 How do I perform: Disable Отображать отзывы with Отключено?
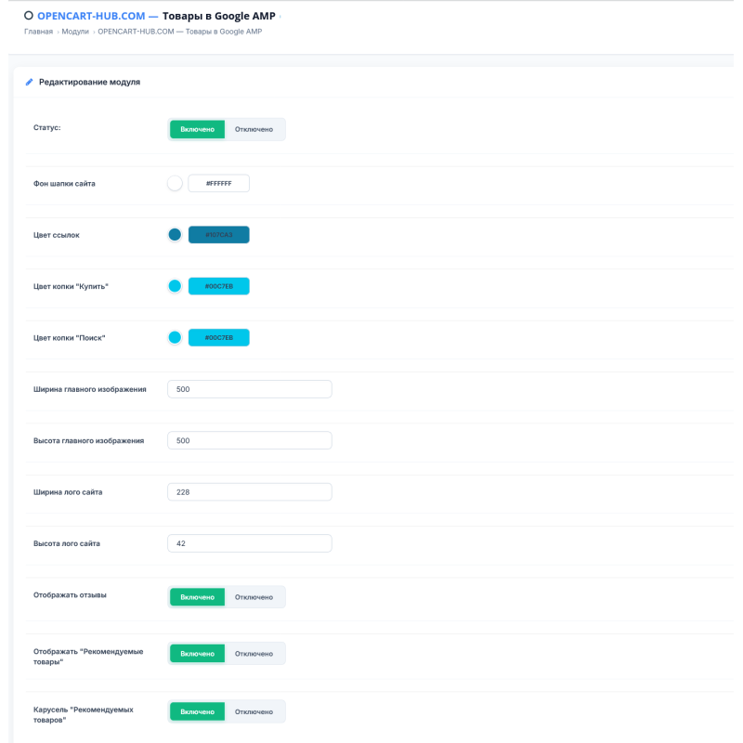point(254,597)
